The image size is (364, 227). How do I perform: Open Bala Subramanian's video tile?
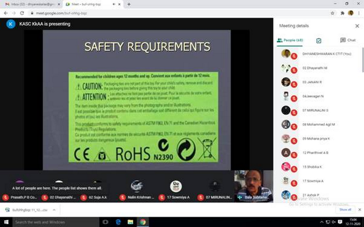254,186
